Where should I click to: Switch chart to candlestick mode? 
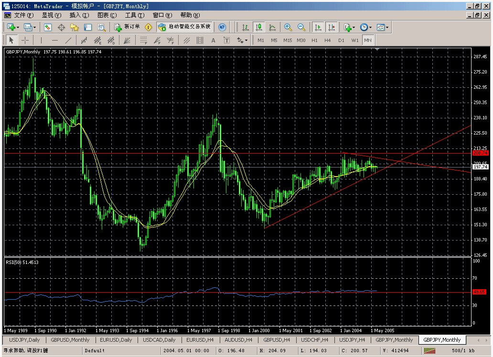(258, 27)
